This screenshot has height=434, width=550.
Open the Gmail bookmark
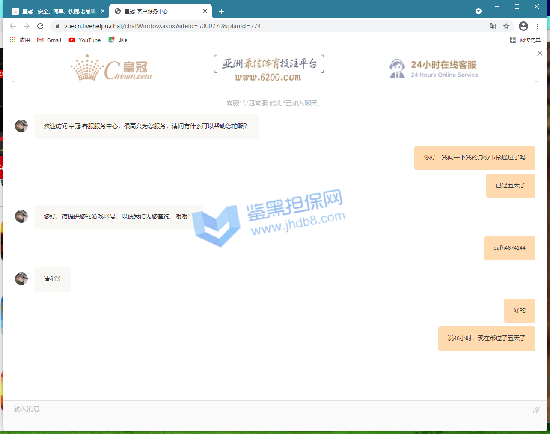coord(49,40)
